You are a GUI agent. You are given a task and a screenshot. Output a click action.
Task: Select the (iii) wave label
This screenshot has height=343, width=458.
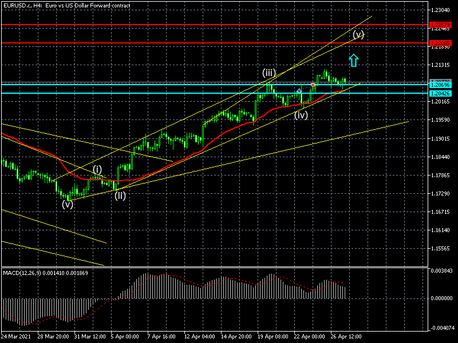pos(269,73)
